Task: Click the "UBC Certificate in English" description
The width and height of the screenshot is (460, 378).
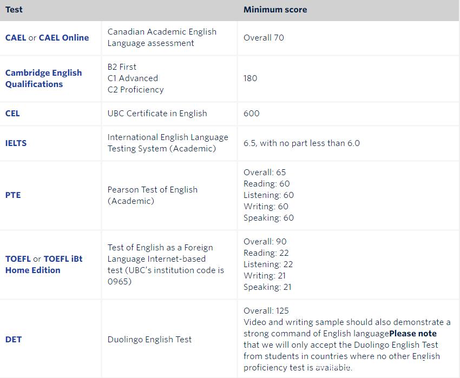Action: 157,114
